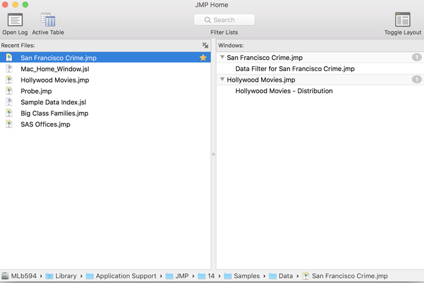
Task: Collapse Hollywood Movies.jmp windows group
Action: (222, 80)
